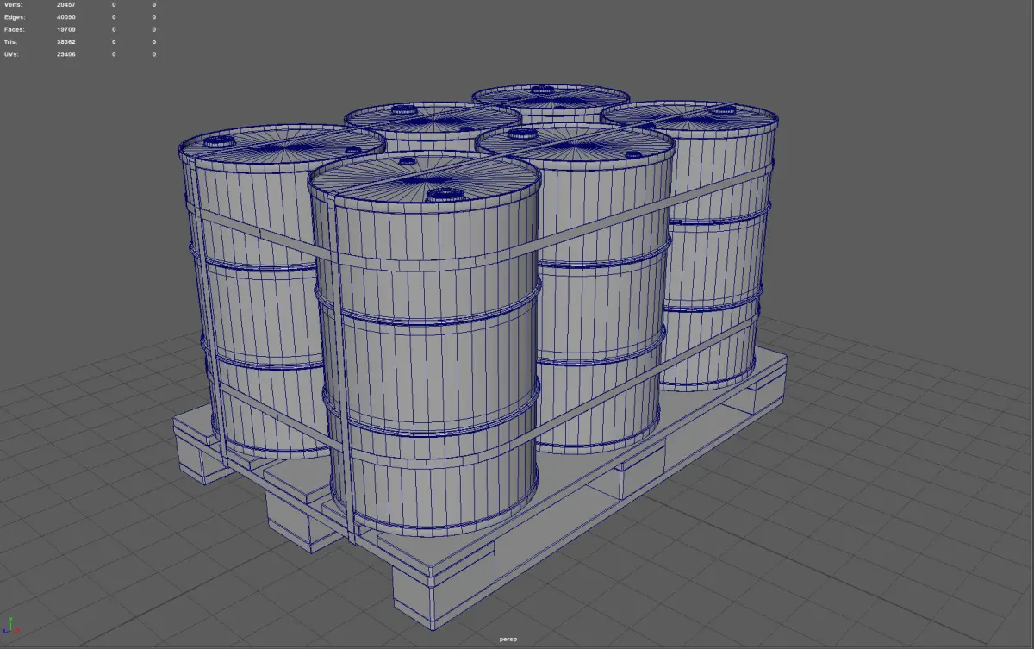1034x649 pixels.
Task: Click the "Edges:" label in the HUD
Action: [x=14, y=17]
